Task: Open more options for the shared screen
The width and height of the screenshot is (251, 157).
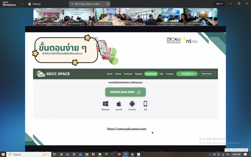Action: pyautogui.click(x=108, y=4)
